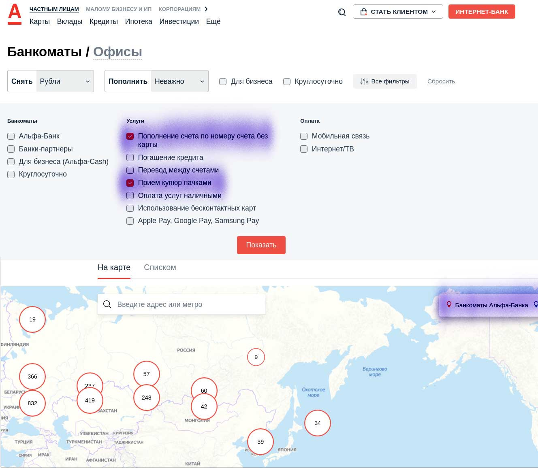Open the Инвестиции menu
This screenshot has width=538, height=468.
click(x=179, y=21)
